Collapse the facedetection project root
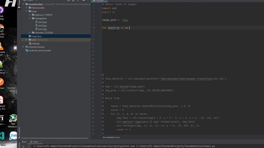 (23, 4)
